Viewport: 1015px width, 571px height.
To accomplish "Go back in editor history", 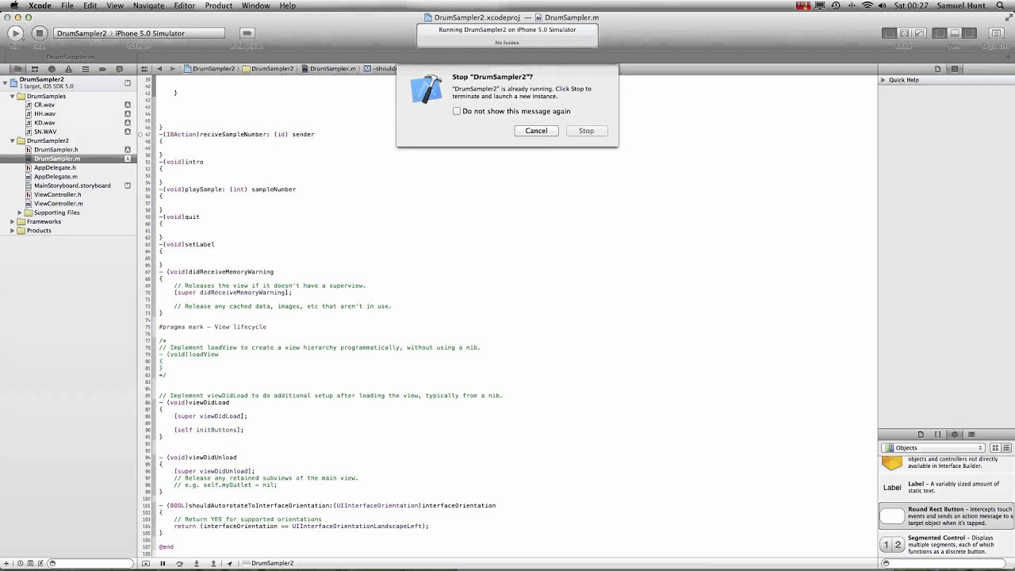I will coord(159,69).
